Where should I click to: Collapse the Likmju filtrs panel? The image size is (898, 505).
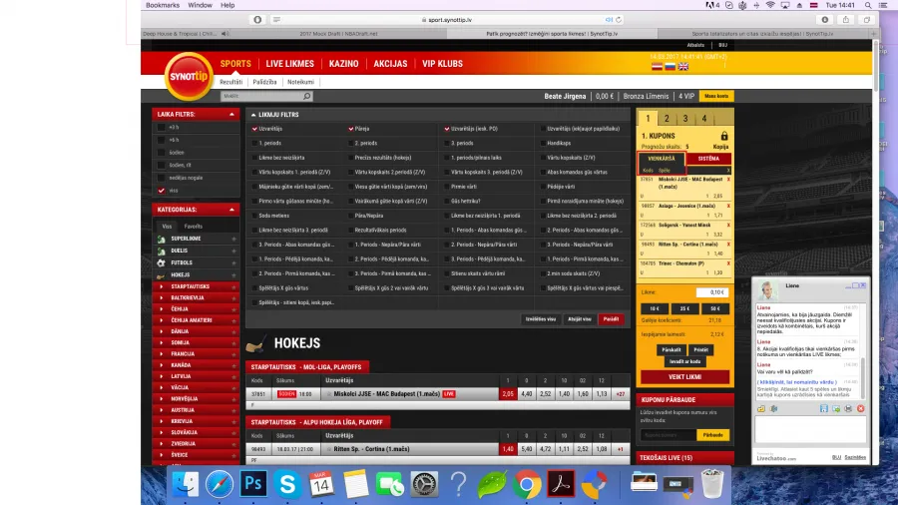(253, 115)
